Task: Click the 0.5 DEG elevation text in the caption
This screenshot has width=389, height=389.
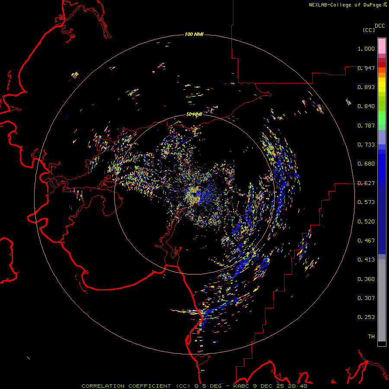Action: pos(208,386)
